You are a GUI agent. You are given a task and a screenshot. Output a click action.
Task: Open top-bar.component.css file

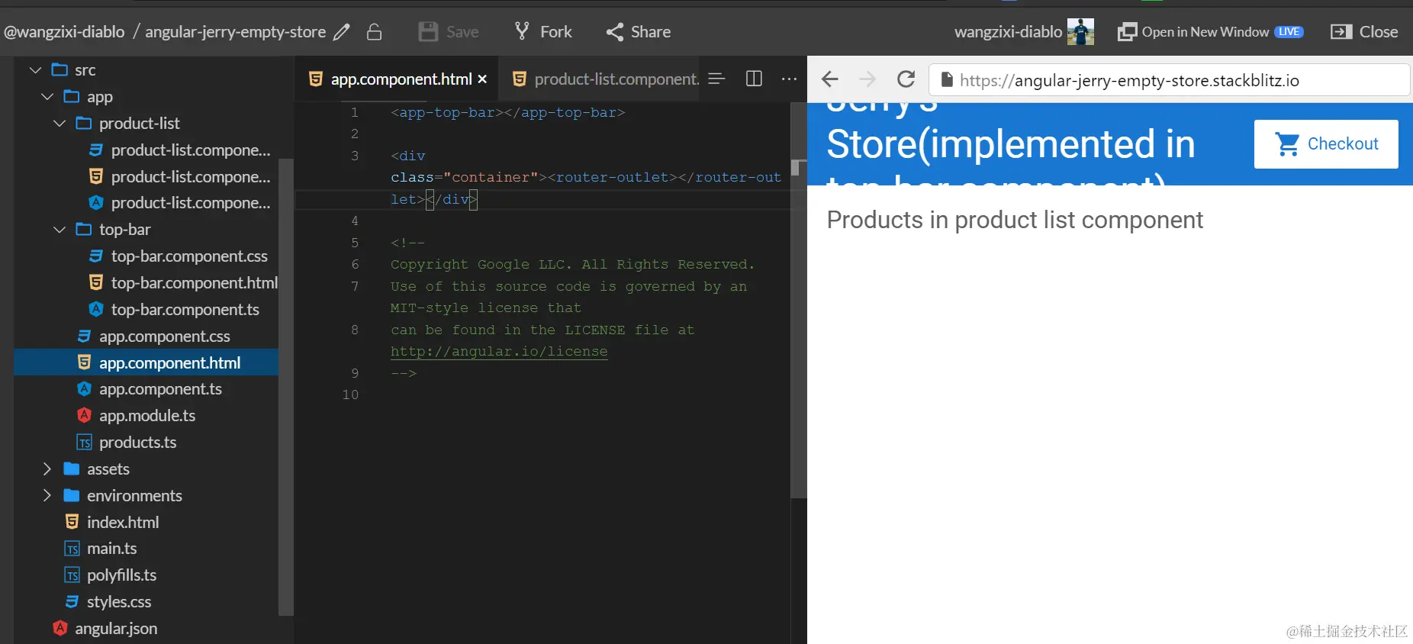[x=189, y=256]
